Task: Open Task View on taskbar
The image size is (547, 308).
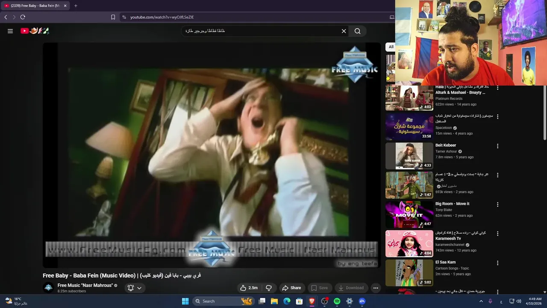Action: coord(262,301)
